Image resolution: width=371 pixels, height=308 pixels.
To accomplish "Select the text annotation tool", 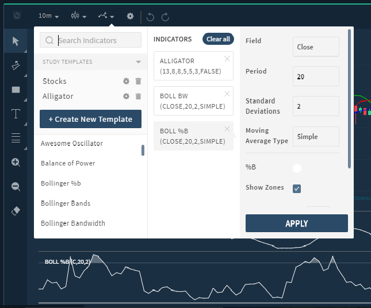I will click(16, 113).
